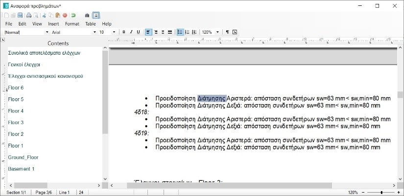Click the '4δ18:' heading in document
Screen dimensions: 404x196
click(x=142, y=112)
